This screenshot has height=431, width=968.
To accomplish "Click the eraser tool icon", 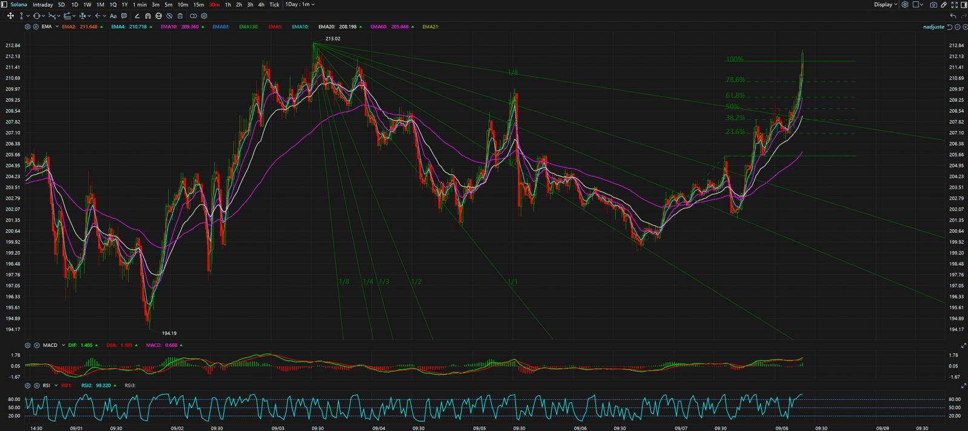I will pyautogui.click(x=137, y=16).
